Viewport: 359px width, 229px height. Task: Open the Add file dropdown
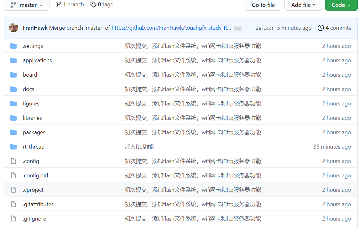point(303,5)
